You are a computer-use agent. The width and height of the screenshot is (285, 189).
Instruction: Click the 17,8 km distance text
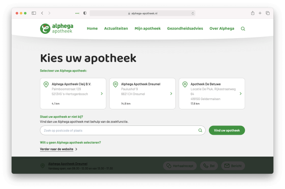point(195,104)
